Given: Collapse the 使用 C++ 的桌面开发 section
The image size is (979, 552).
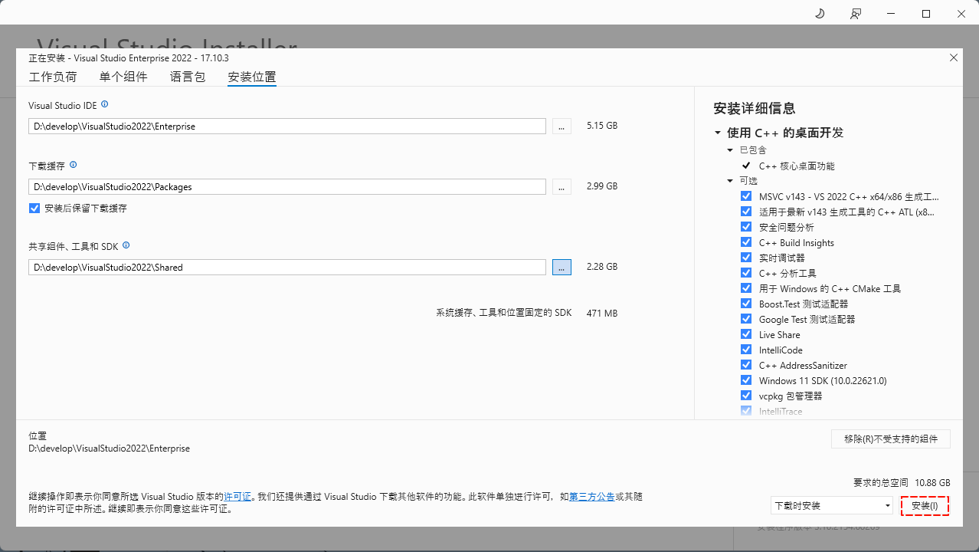Looking at the screenshot, I should coord(718,133).
